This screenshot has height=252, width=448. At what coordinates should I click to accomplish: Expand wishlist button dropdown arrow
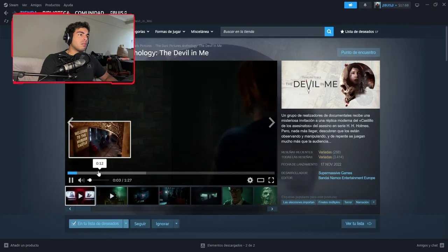coord(126,224)
